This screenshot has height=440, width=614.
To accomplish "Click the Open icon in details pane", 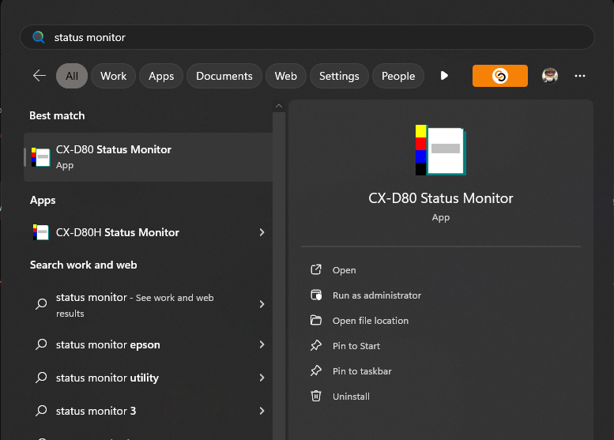I will click(316, 269).
